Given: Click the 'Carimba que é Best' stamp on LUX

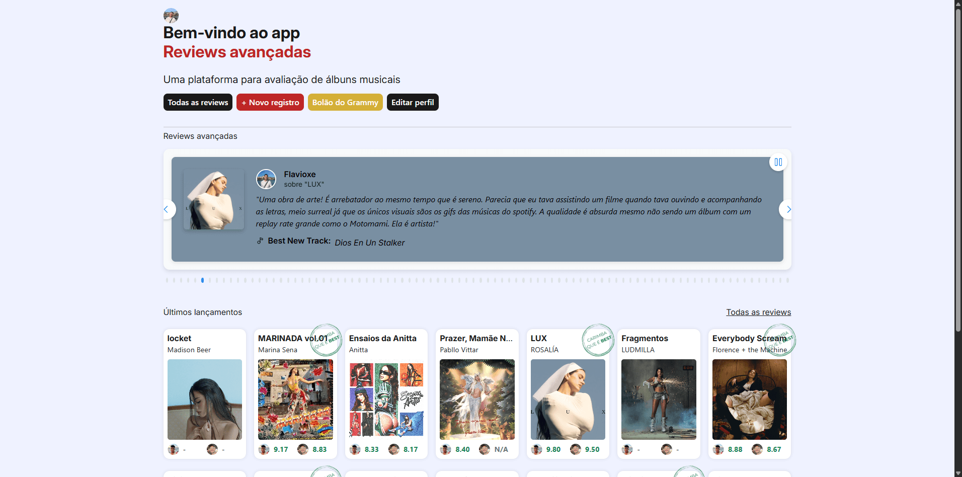Looking at the screenshot, I should [x=598, y=340].
